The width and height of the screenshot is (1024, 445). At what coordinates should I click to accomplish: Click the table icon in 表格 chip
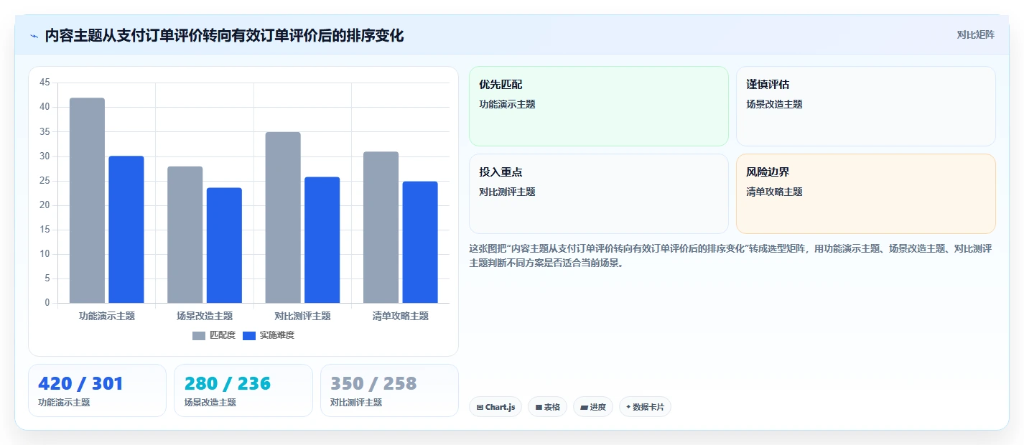539,408
